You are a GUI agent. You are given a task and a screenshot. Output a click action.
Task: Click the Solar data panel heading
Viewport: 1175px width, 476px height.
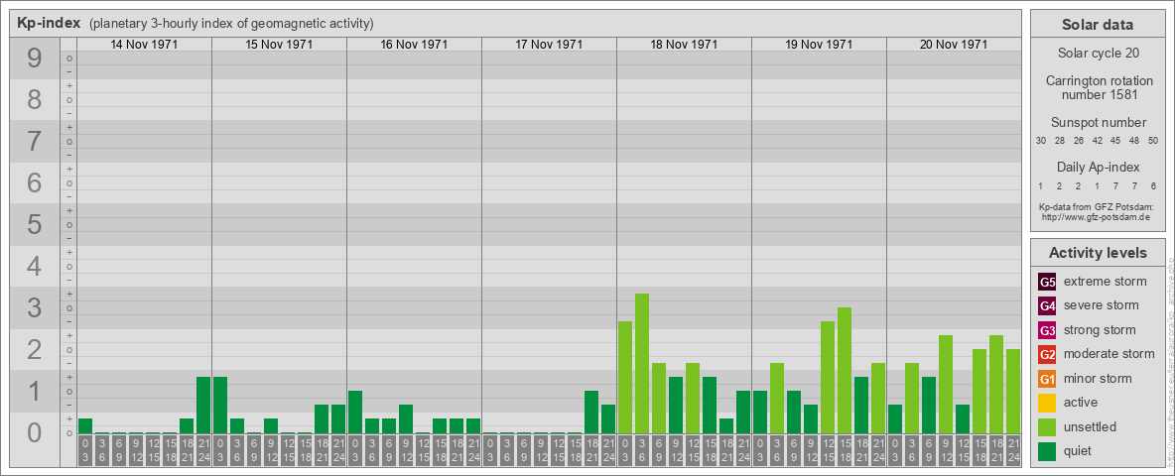tap(1098, 25)
